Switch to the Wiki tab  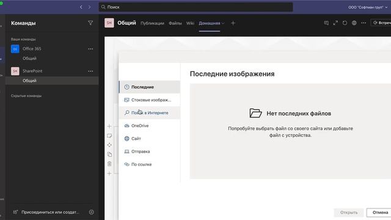pyautogui.click(x=190, y=23)
